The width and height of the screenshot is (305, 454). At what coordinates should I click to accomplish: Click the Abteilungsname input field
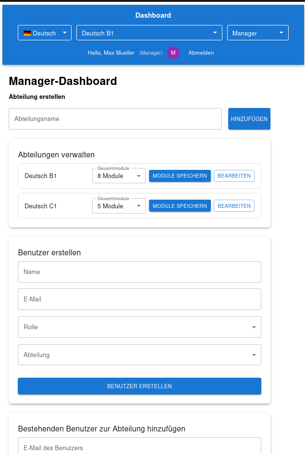tap(115, 119)
